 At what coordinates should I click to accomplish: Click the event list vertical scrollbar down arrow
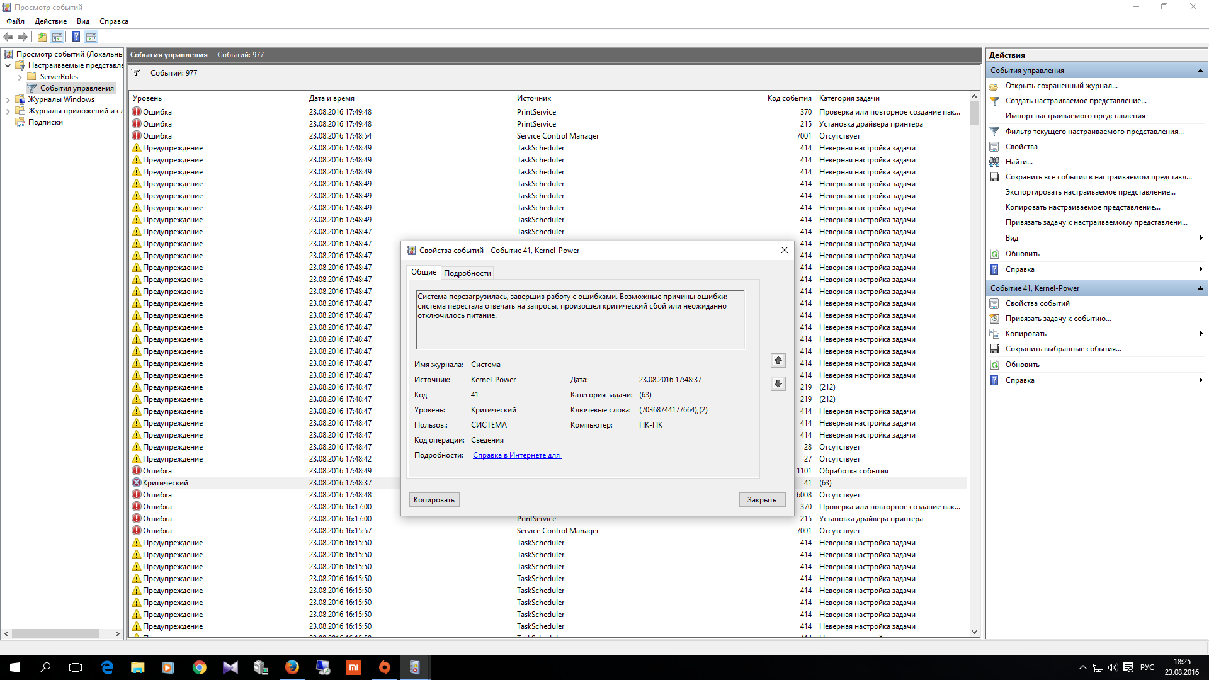(x=974, y=632)
